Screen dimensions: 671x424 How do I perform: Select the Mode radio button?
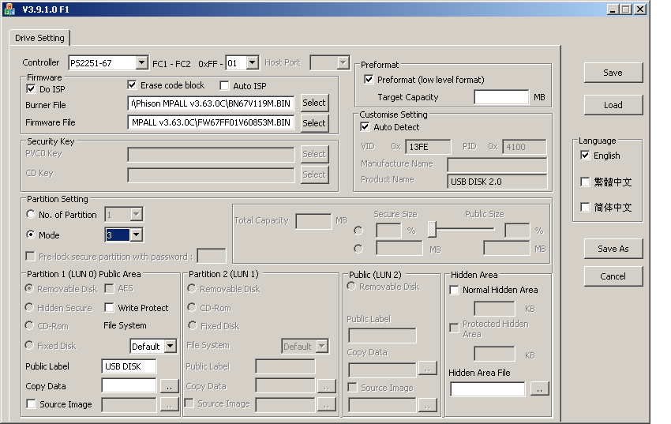pyautogui.click(x=30, y=235)
